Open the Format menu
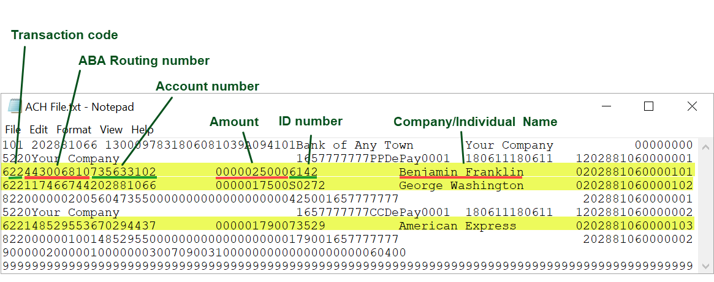This screenshot has height=282, width=714. (x=74, y=130)
